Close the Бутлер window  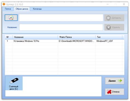pyautogui.click(x=124, y=4)
